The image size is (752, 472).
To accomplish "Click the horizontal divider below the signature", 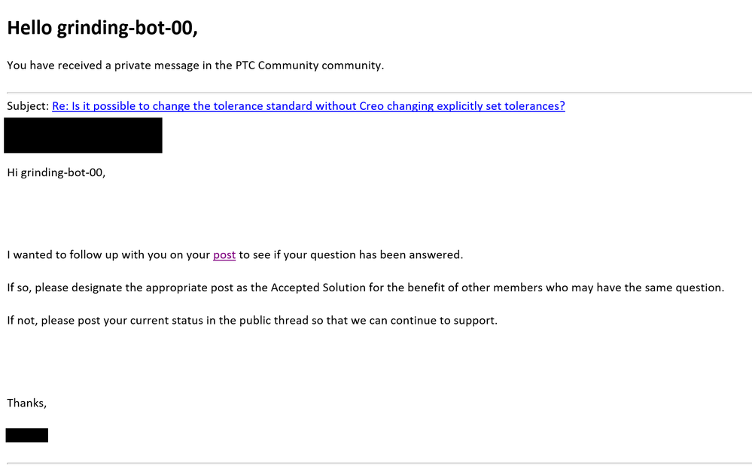I will pos(376,463).
